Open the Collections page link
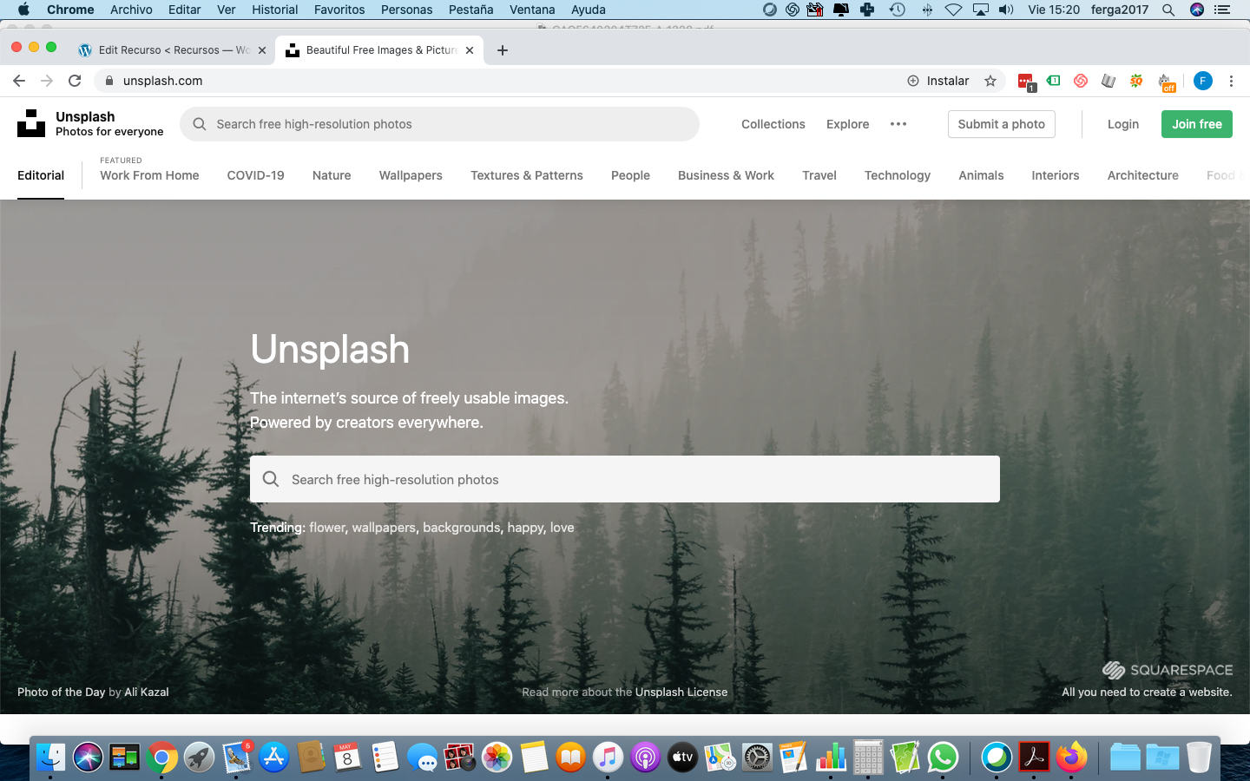The width and height of the screenshot is (1250, 781). [773, 124]
